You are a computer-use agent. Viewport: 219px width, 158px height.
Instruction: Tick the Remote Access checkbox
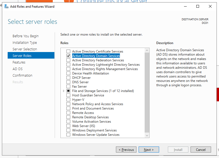(68, 113)
